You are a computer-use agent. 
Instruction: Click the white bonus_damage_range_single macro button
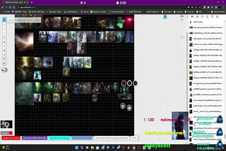click(111, 138)
